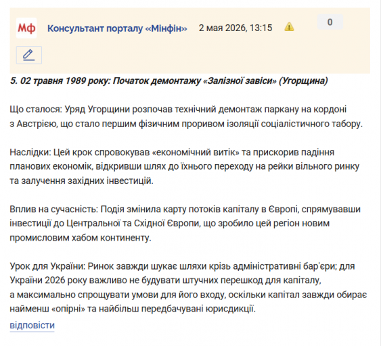Click the pencil edit comment button
Image resolution: width=381 pixels, height=346 pixels.
click(29, 55)
